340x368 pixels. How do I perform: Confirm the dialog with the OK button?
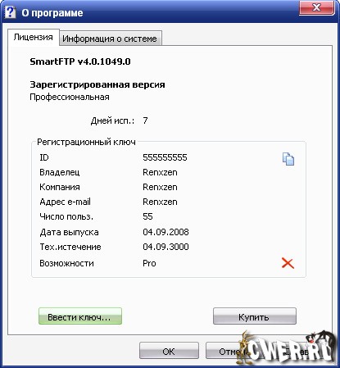pyautogui.click(x=169, y=351)
